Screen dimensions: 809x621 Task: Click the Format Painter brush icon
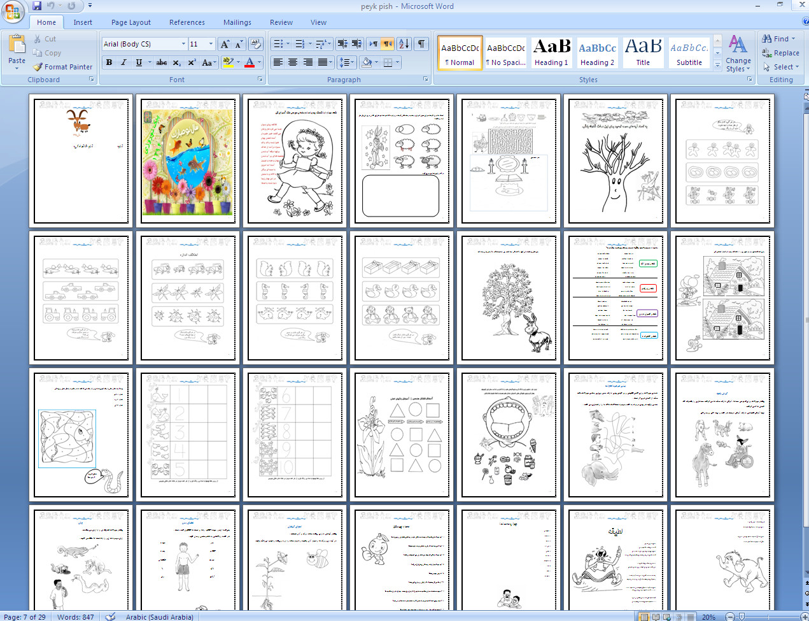38,67
